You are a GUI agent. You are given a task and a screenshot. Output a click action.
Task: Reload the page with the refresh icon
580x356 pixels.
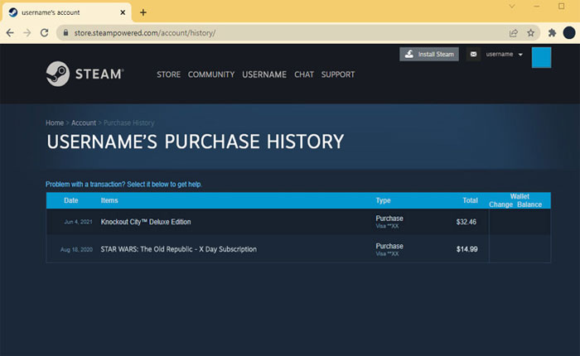coord(45,33)
